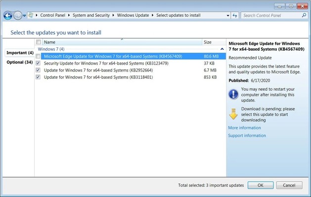Uncheck Update KB3118401 checkbox

pos(38,77)
